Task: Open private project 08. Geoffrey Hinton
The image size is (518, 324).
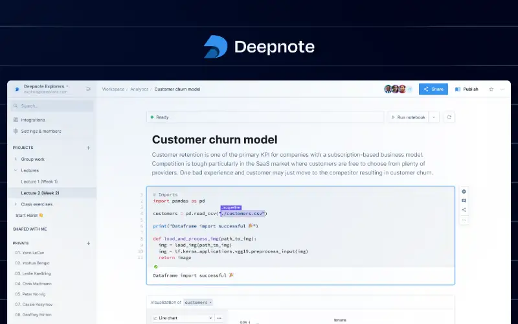Action: pos(33,314)
